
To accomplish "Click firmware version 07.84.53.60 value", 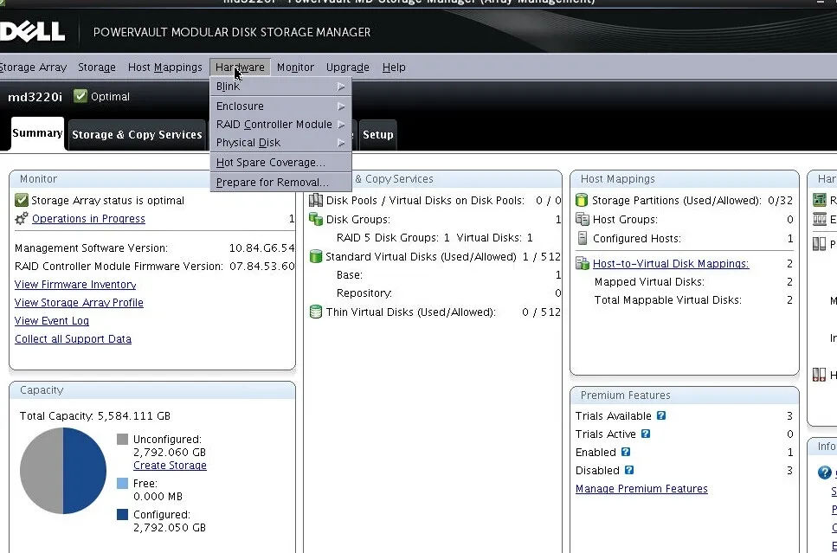I will (262, 267).
